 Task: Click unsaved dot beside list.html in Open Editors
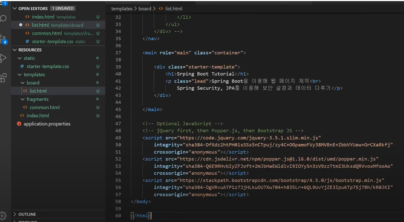[21, 25]
